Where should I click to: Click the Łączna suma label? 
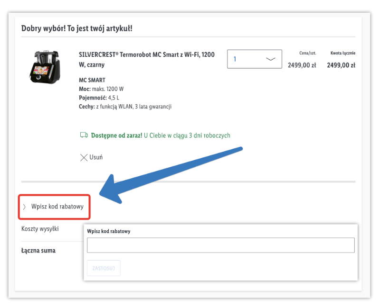coord(38,251)
